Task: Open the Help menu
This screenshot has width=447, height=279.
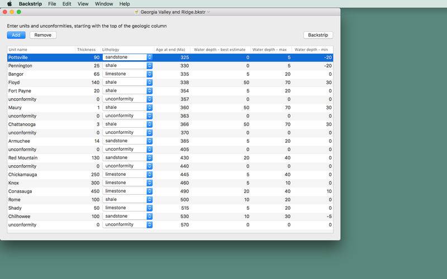Action: 124,4
